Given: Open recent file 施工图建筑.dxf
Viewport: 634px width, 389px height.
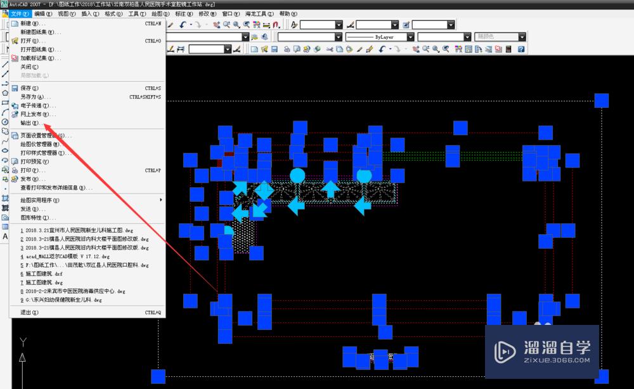Looking at the screenshot, I should [41, 274].
